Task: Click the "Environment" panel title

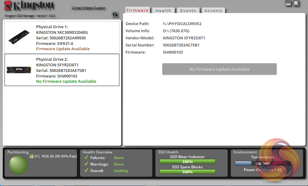Action: (x=245, y=152)
